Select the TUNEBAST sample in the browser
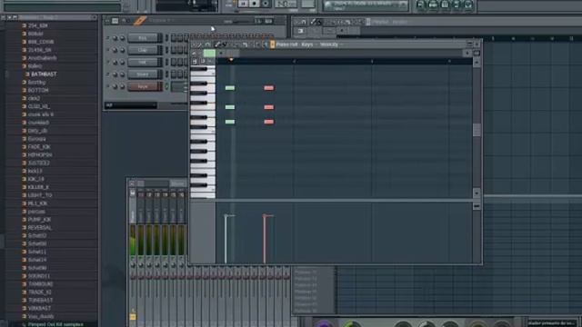Image resolution: width=582 pixels, height=327 pixels. (40, 300)
